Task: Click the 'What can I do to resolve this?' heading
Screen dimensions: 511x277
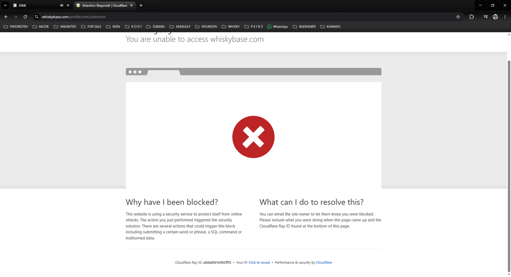Action: tap(312, 202)
